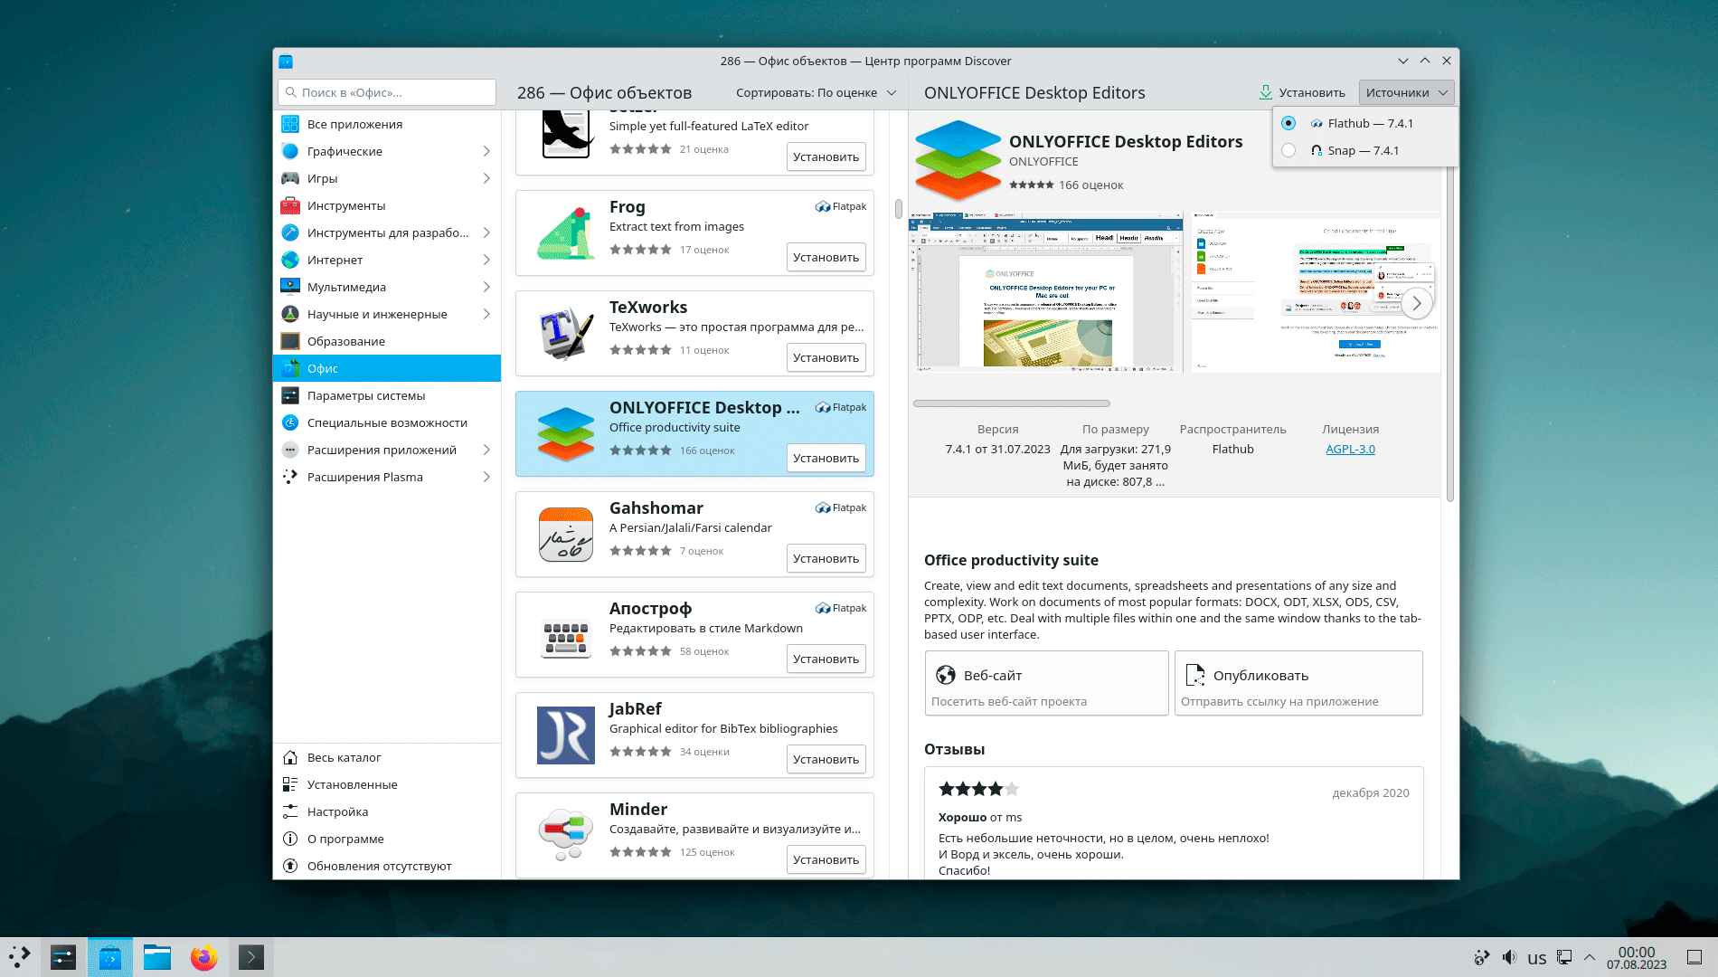This screenshot has width=1718, height=977.
Task: Open the Сортировать: По оценке sort dropdown
Action: click(816, 92)
